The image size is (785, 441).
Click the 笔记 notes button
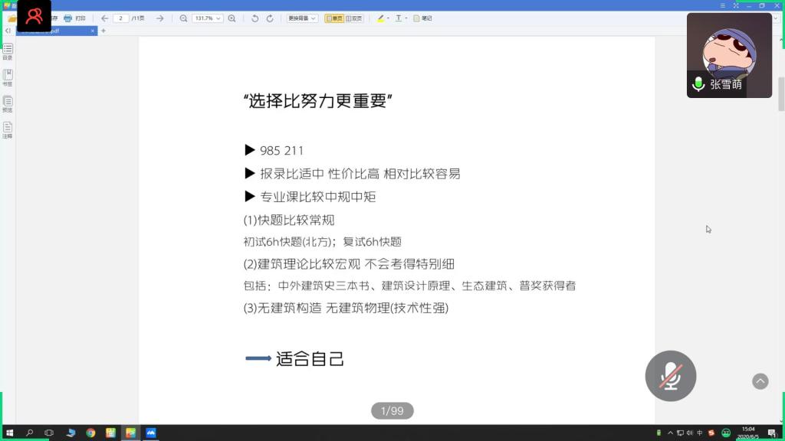pos(422,18)
